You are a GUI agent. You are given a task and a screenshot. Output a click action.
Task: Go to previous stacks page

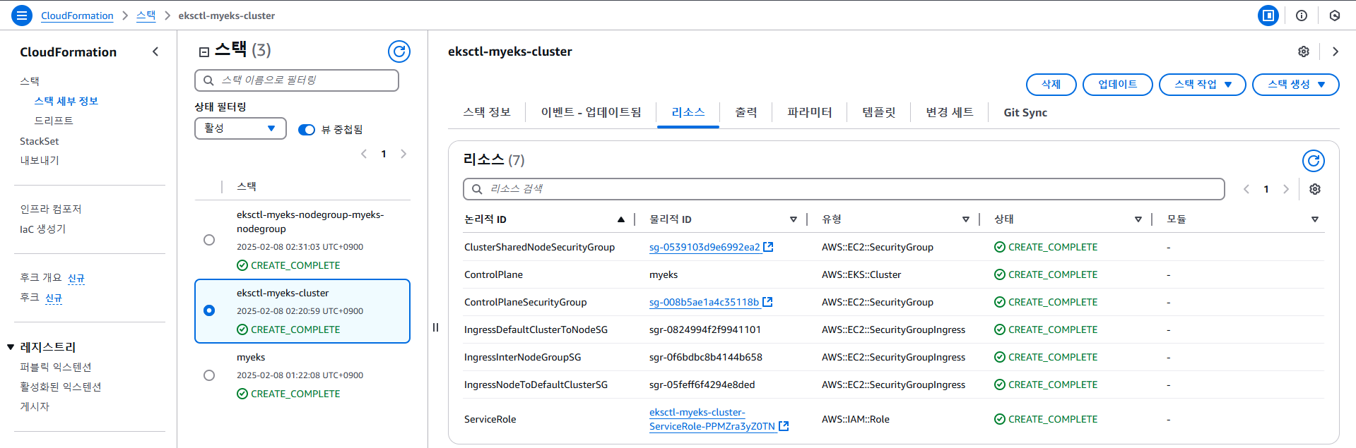[x=364, y=154]
